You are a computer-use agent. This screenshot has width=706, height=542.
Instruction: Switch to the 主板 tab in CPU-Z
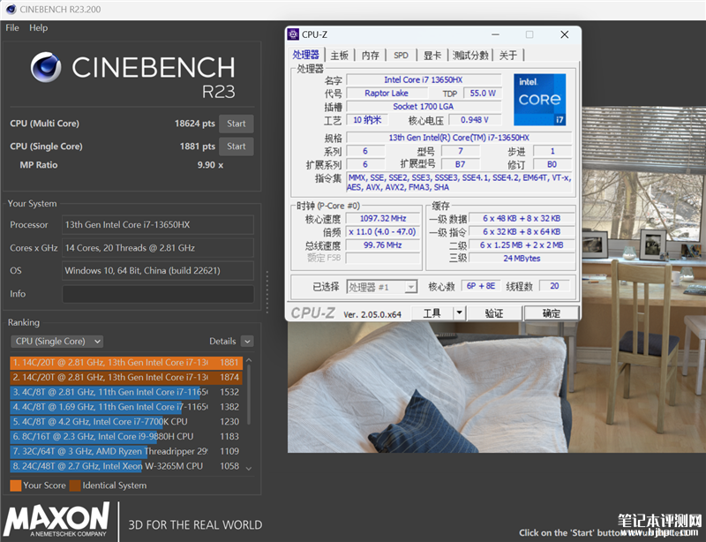(x=340, y=56)
